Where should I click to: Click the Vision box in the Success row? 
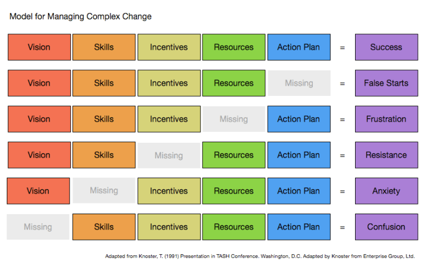[x=39, y=47]
